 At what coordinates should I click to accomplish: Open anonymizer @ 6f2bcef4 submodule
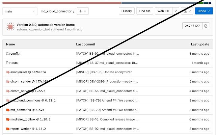point(28,72)
